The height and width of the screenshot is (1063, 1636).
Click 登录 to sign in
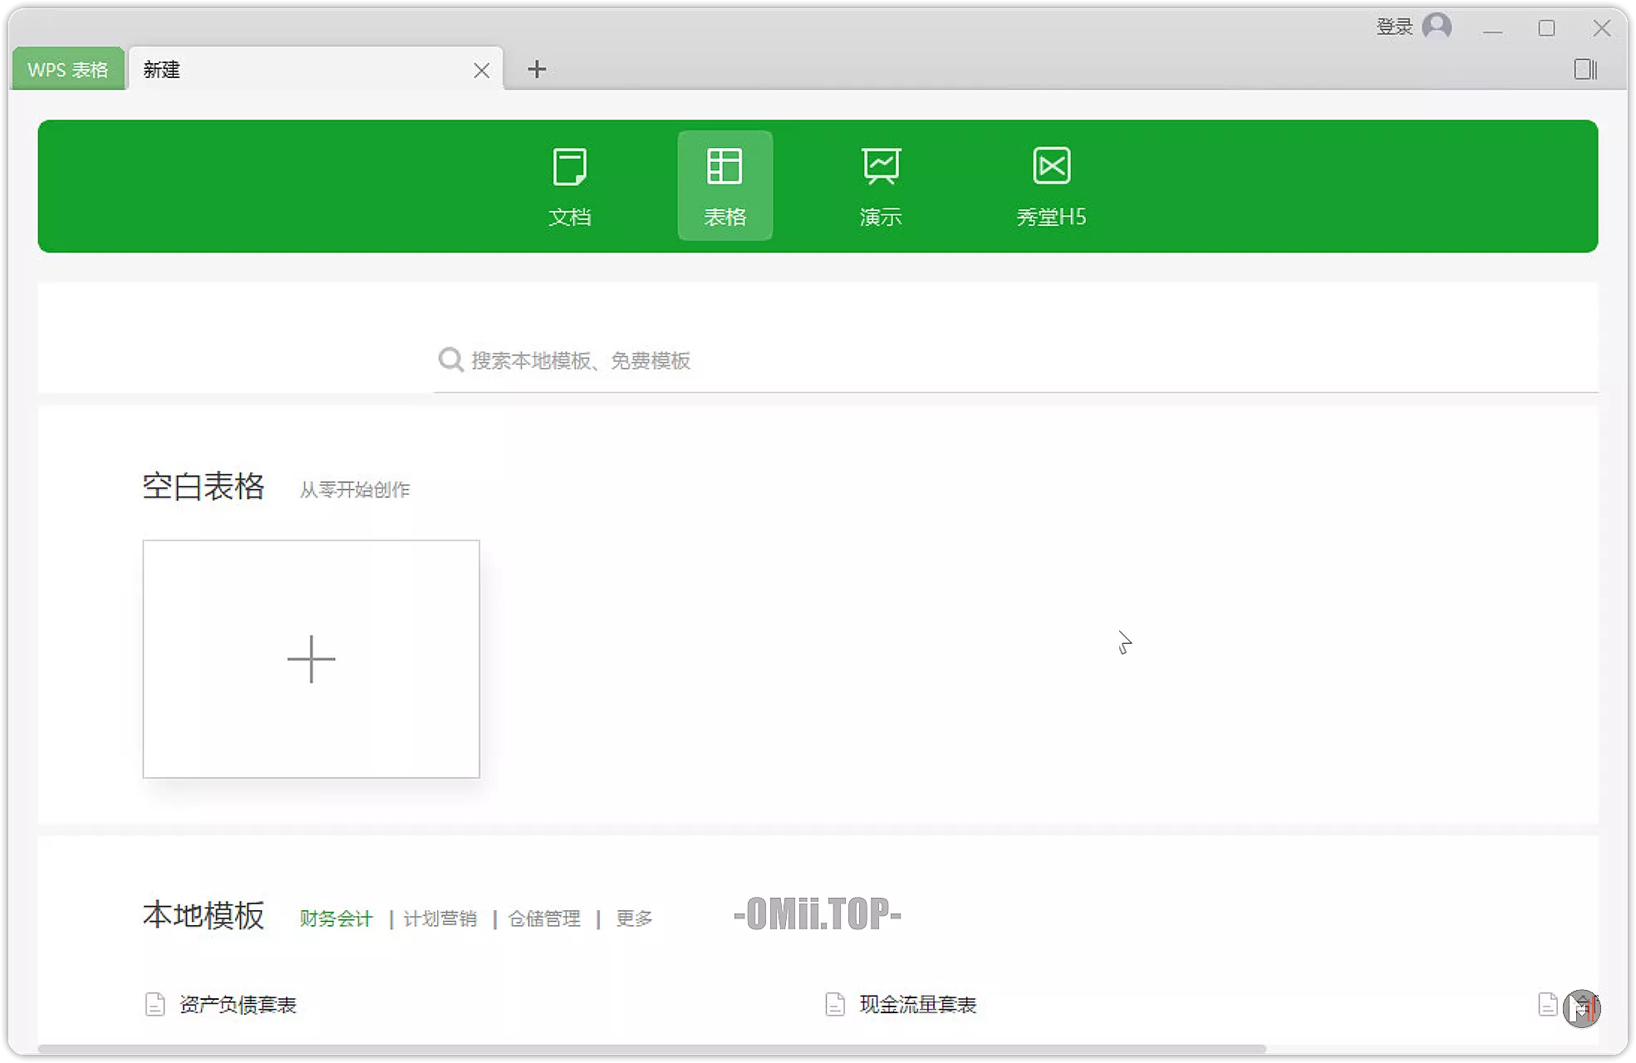click(x=1394, y=27)
